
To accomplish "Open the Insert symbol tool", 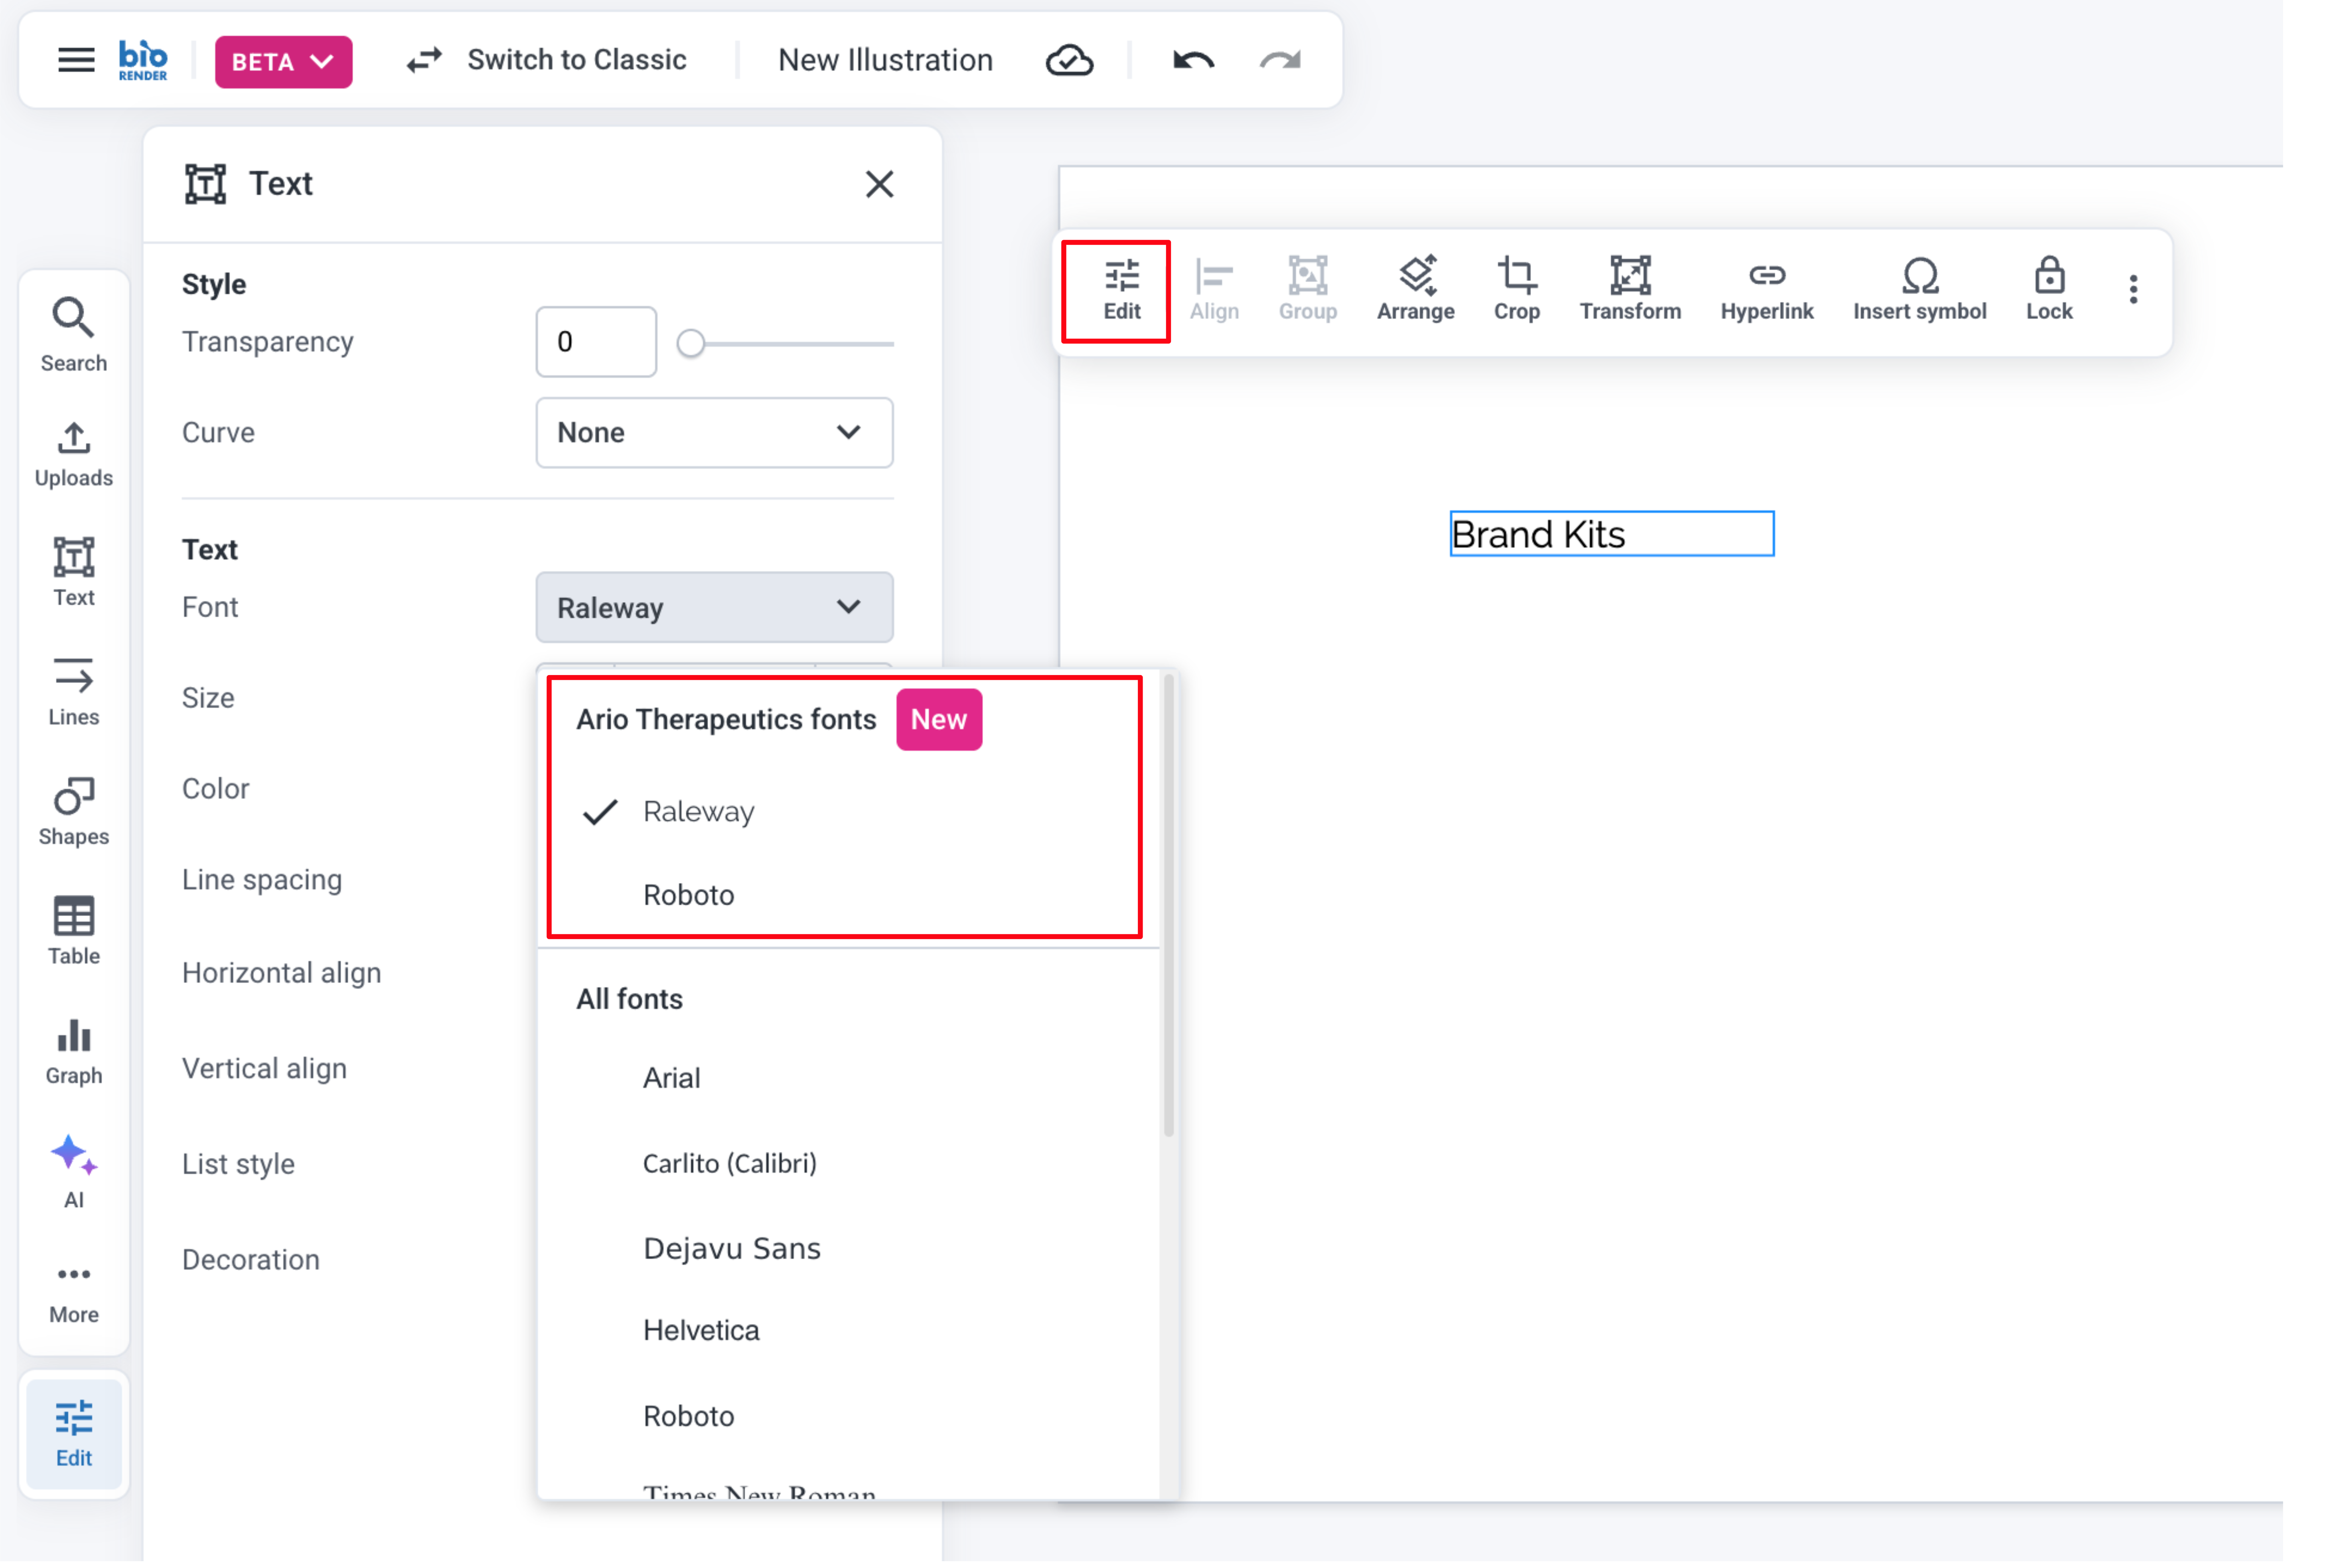I will pyautogui.click(x=1919, y=289).
